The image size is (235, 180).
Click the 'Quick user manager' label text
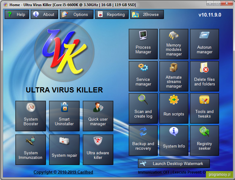tap(98, 122)
